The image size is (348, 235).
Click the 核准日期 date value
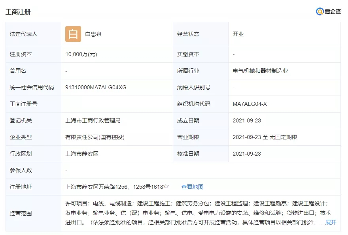247,154
